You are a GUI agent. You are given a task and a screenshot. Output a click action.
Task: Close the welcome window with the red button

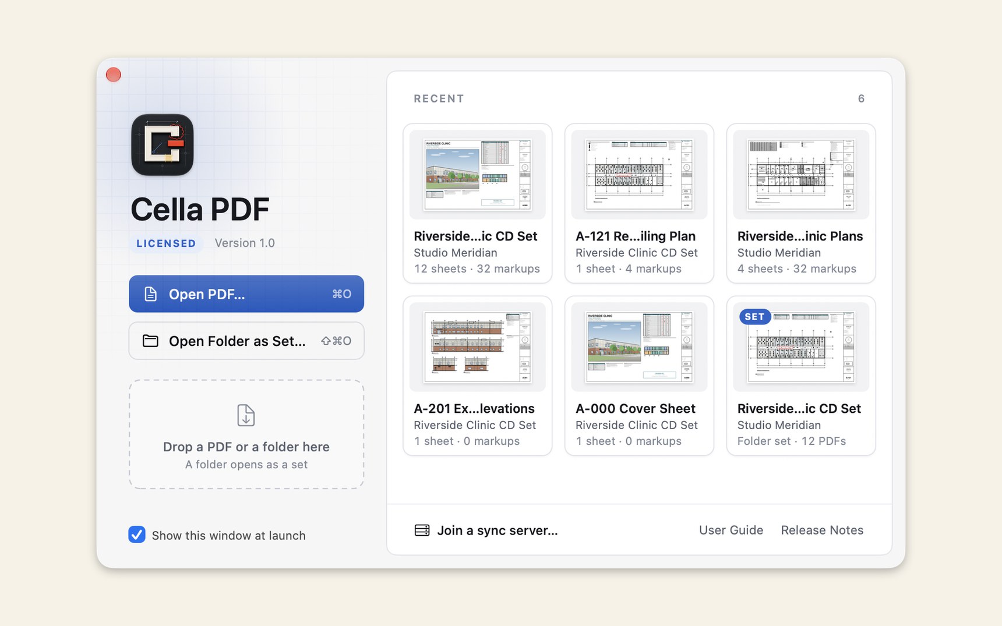tap(114, 75)
